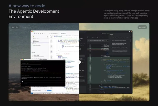Select pro_trial_modal_contents in the outline
The height and width of the screenshot is (106, 158).
tap(38, 57)
